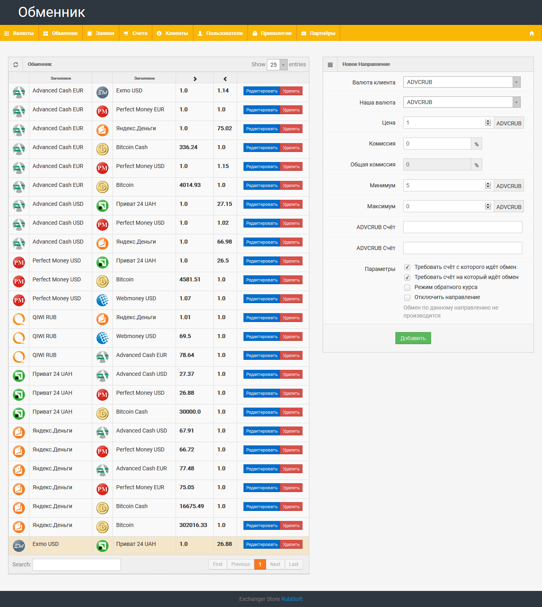Click Webmoney icon in the 69.5 row
542x607 pixels.
pos(102,338)
